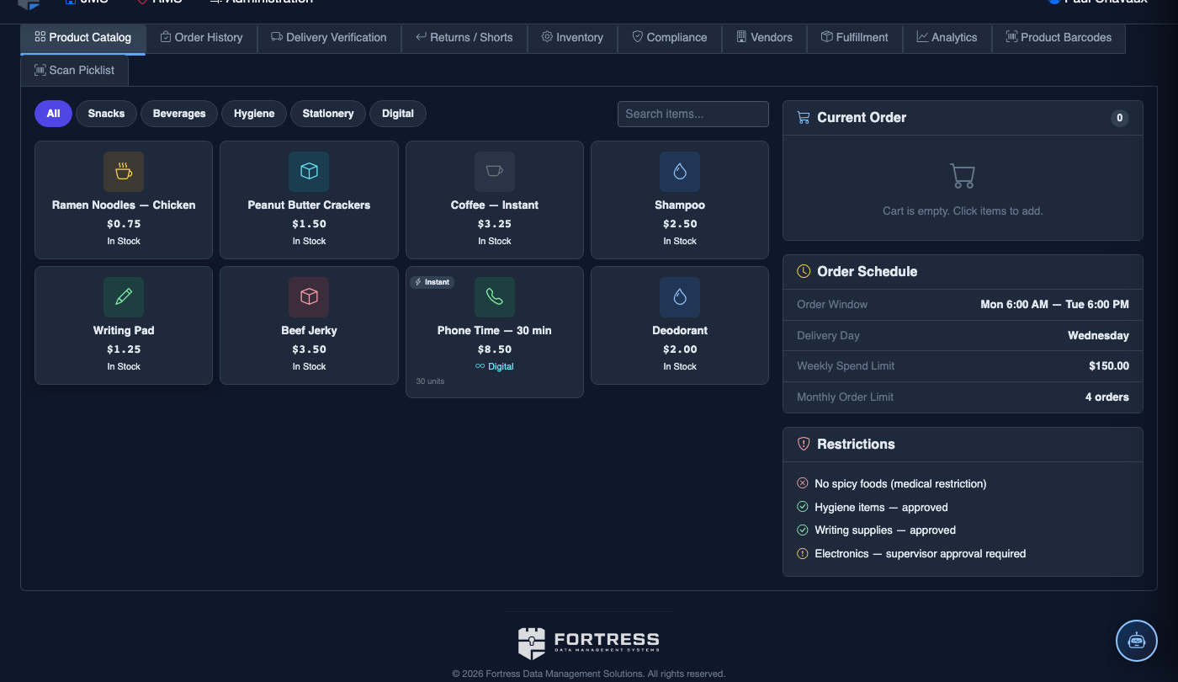This screenshot has width=1178, height=682.
Task: Open the Analytics tab
Action: 947,38
